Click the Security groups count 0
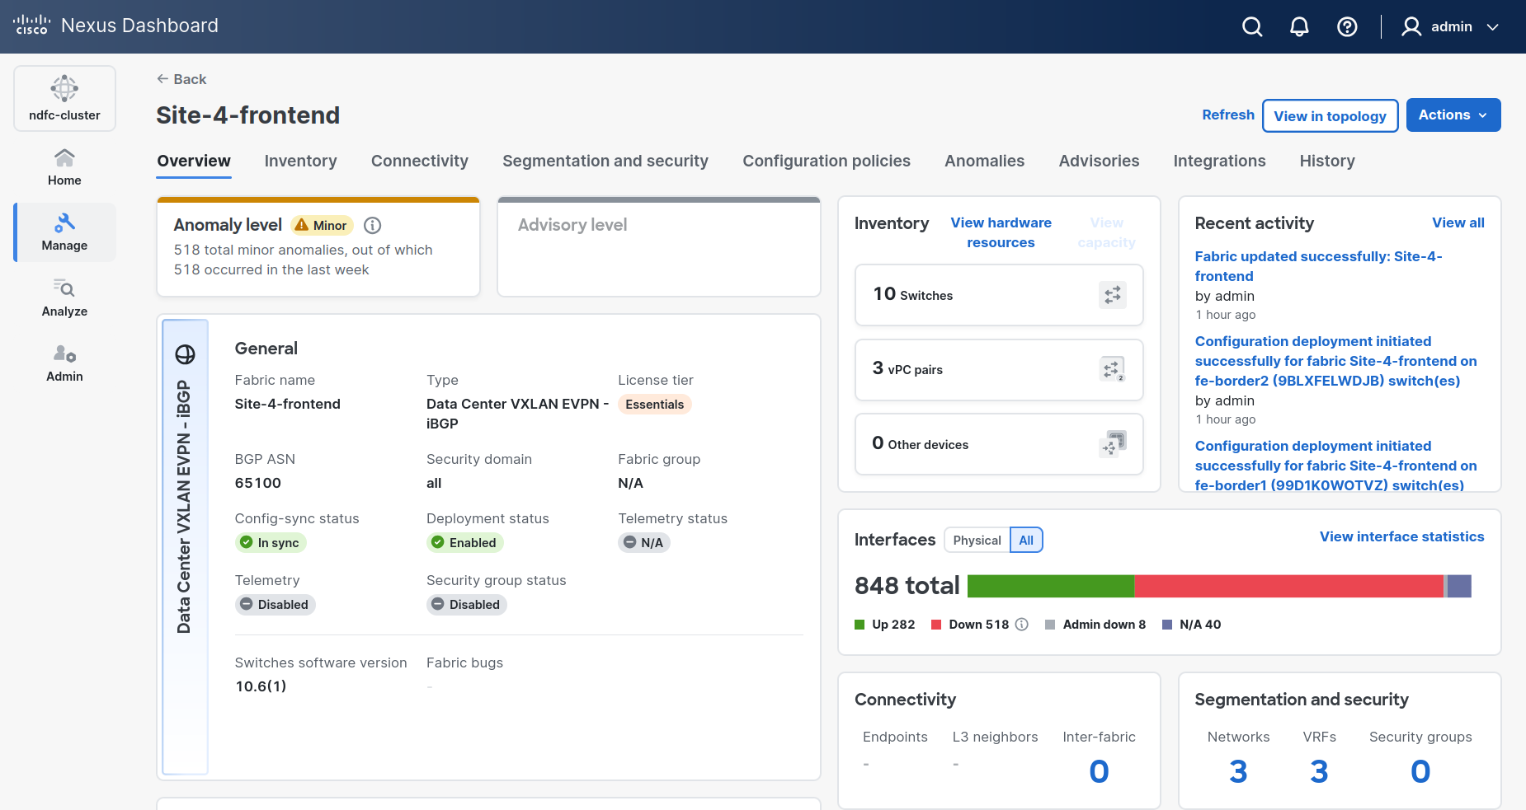The height and width of the screenshot is (810, 1526). tap(1420, 772)
